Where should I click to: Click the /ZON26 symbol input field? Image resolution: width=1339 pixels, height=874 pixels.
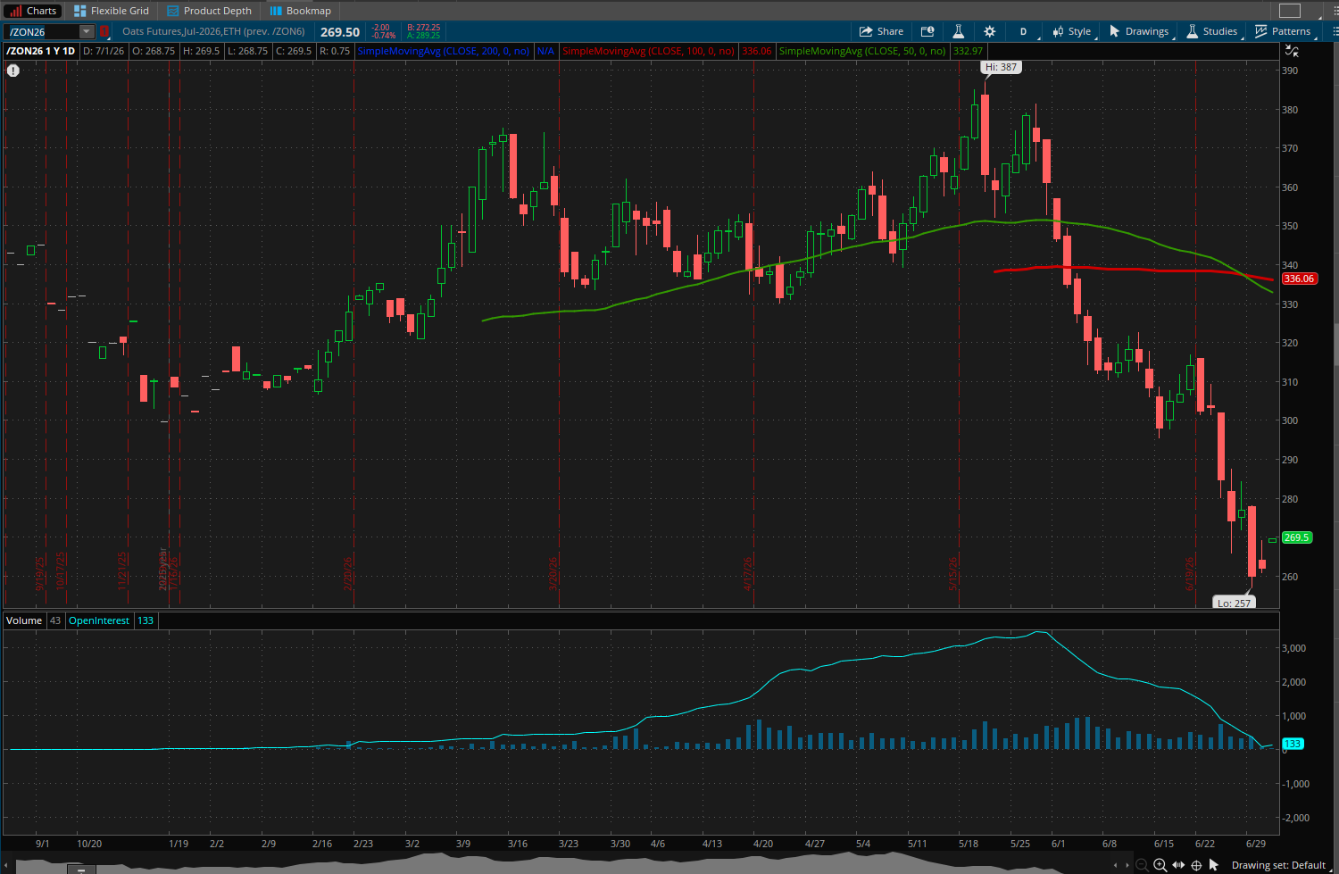[43, 32]
